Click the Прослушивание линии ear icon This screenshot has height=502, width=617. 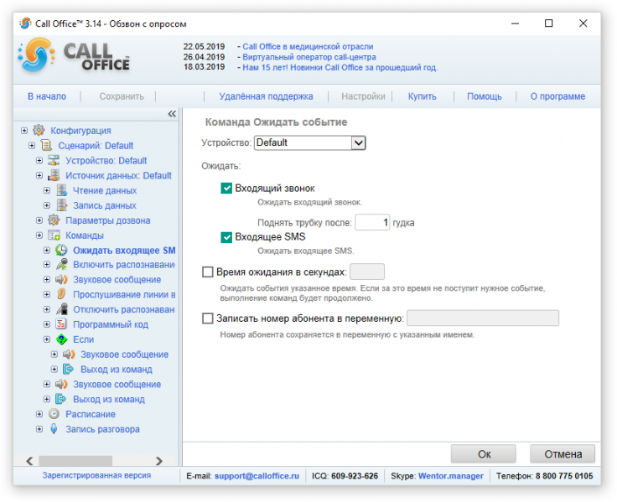(61, 294)
